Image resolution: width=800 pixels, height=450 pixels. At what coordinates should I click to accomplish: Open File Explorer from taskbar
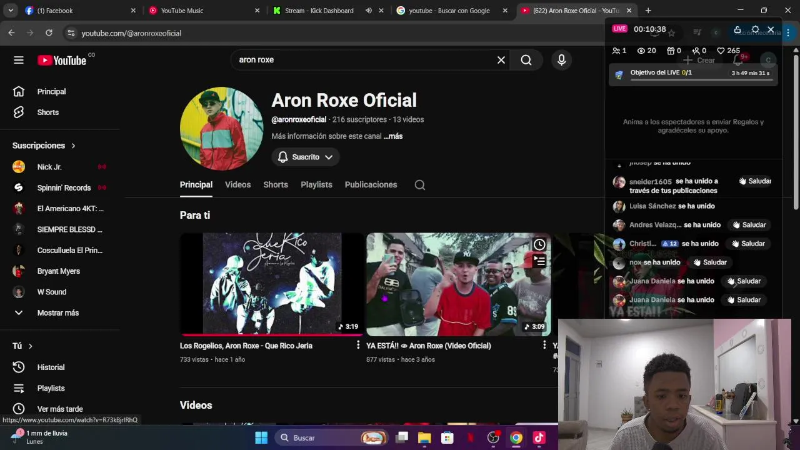coord(424,437)
